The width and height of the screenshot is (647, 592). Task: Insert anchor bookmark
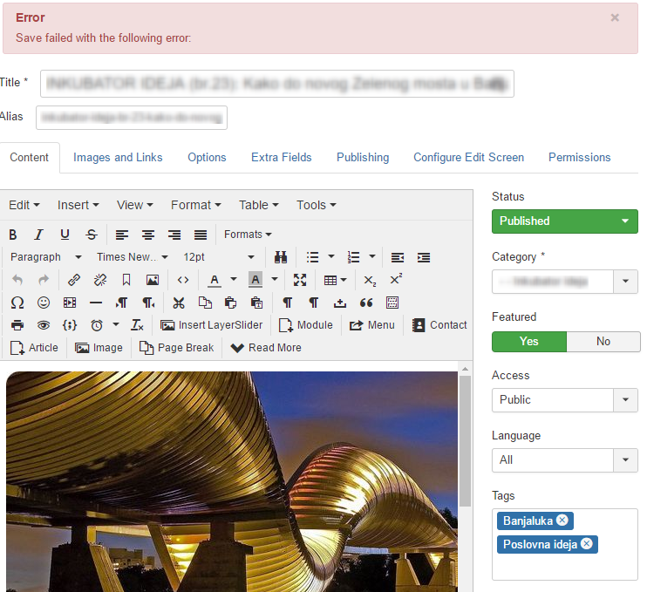pyautogui.click(x=126, y=280)
